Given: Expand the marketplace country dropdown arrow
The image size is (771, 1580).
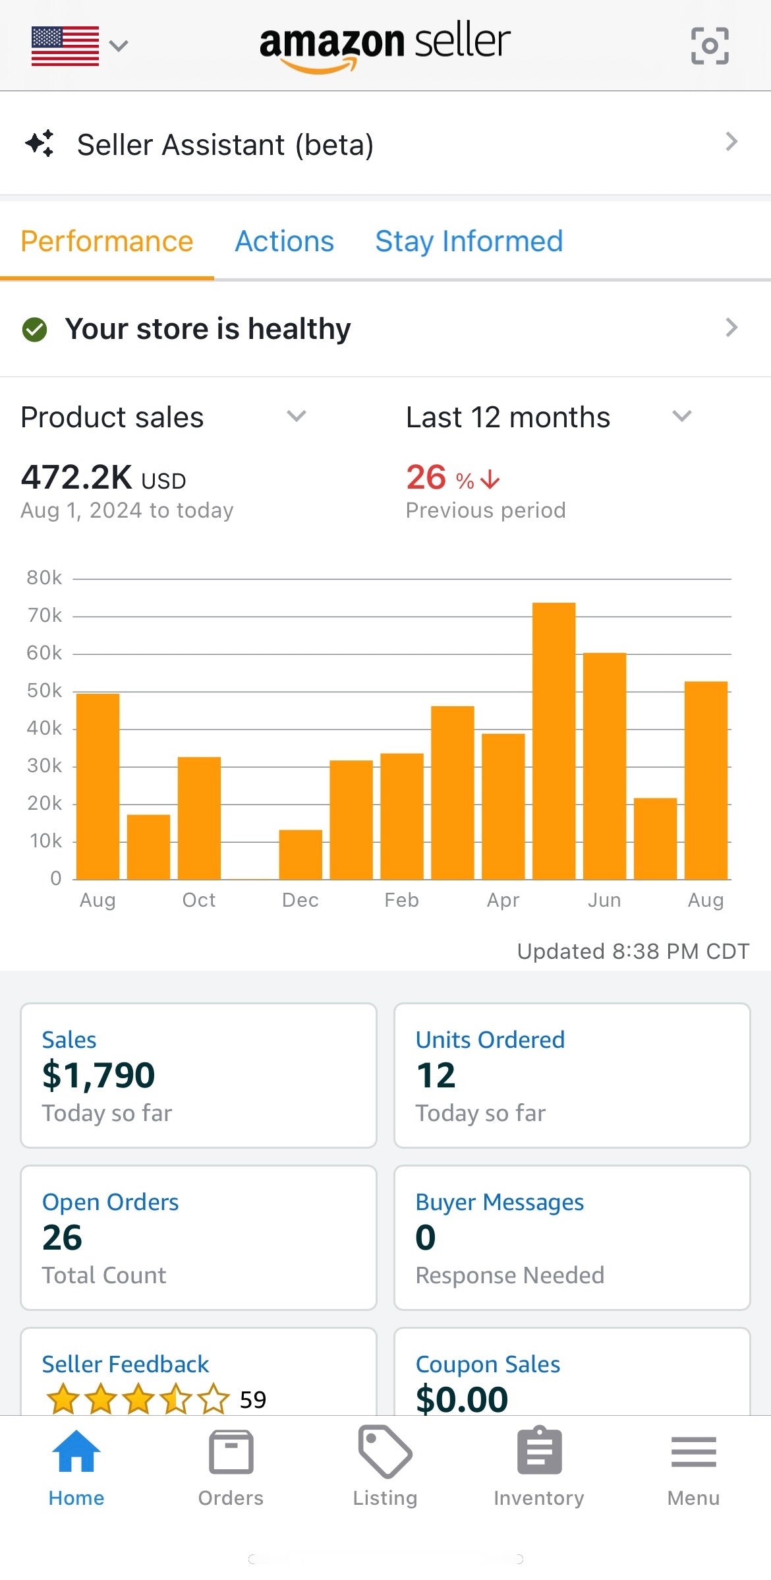Looking at the screenshot, I should pyautogui.click(x=119, y=46).
